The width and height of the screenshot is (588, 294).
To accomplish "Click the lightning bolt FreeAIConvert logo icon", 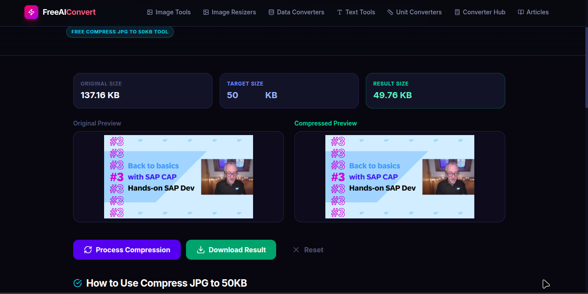I will pyautogui.click(x=30, y=12).
